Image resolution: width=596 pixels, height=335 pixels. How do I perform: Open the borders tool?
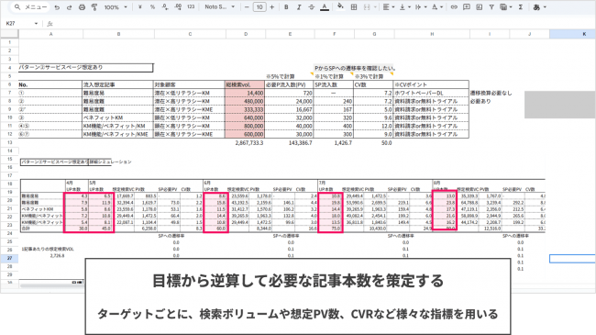pyautogui.click(x=354, y=7)
